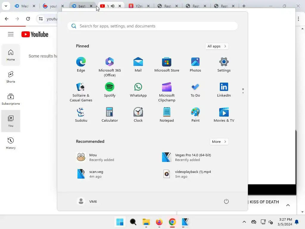
Task: Mute the playing YouTube tab audio
Action: (x=113, y=6)
